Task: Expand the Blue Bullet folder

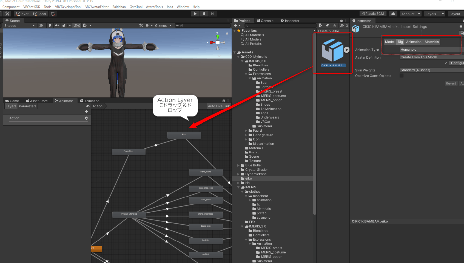Action: point(238,165)
